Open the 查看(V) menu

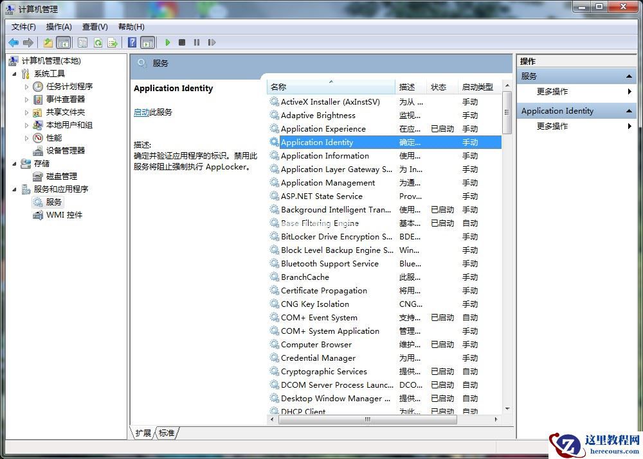pyautogui.click(x=94, y=26)
